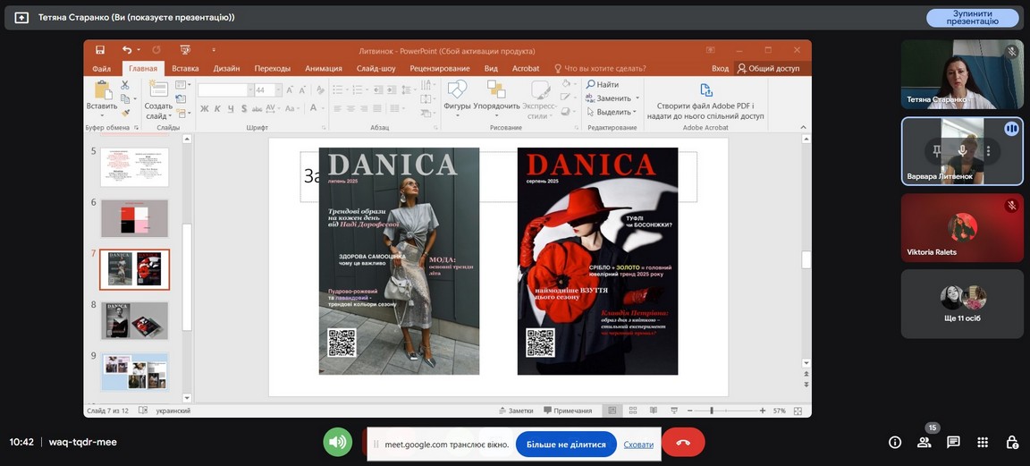Switch to reading view in status bar

coord(653,411)
